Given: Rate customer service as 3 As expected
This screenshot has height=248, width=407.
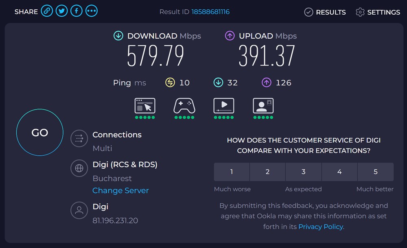Looking at the screenshot, I should (303, 172).
